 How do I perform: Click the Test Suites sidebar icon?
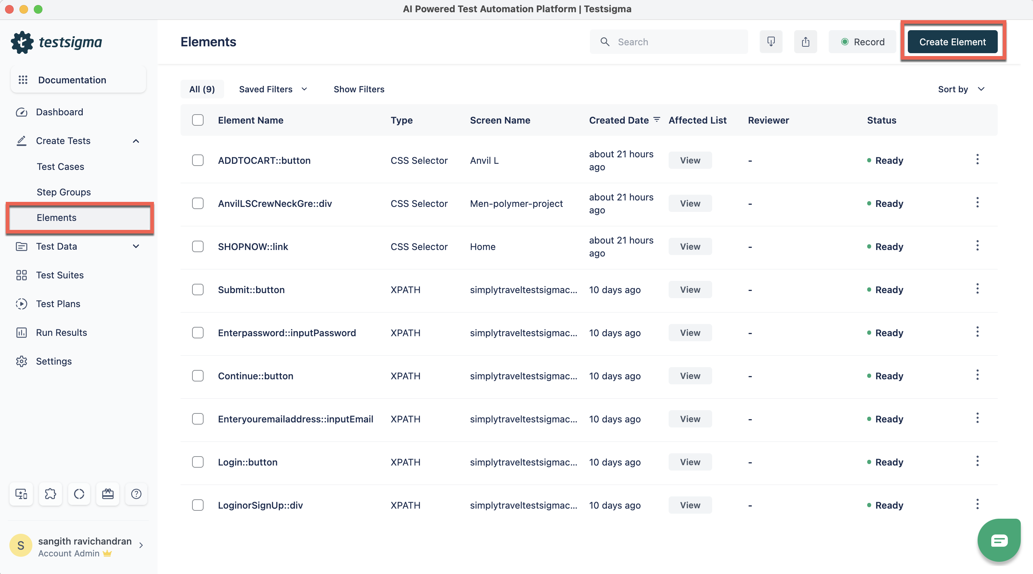pyautogui.click(x=21, y=275)
